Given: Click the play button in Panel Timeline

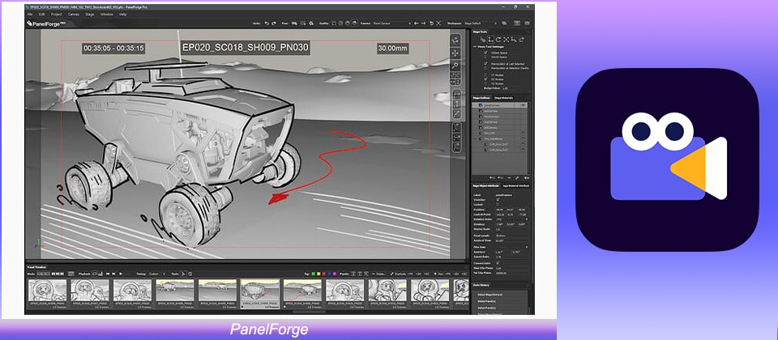Looking at the screenshot, I should point(121,273).
